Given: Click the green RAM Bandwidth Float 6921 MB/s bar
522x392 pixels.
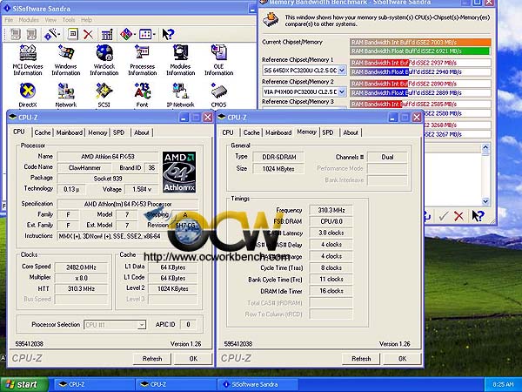Looking at the screenshot, I should 420,51.
